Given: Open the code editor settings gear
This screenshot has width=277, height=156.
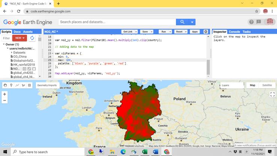Looking at the screenshot, I should tap(206, 32).
